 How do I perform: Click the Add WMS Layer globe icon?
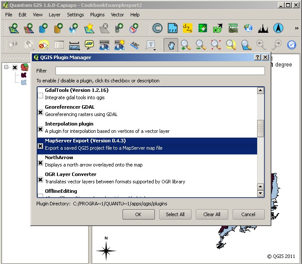(73, 28)
